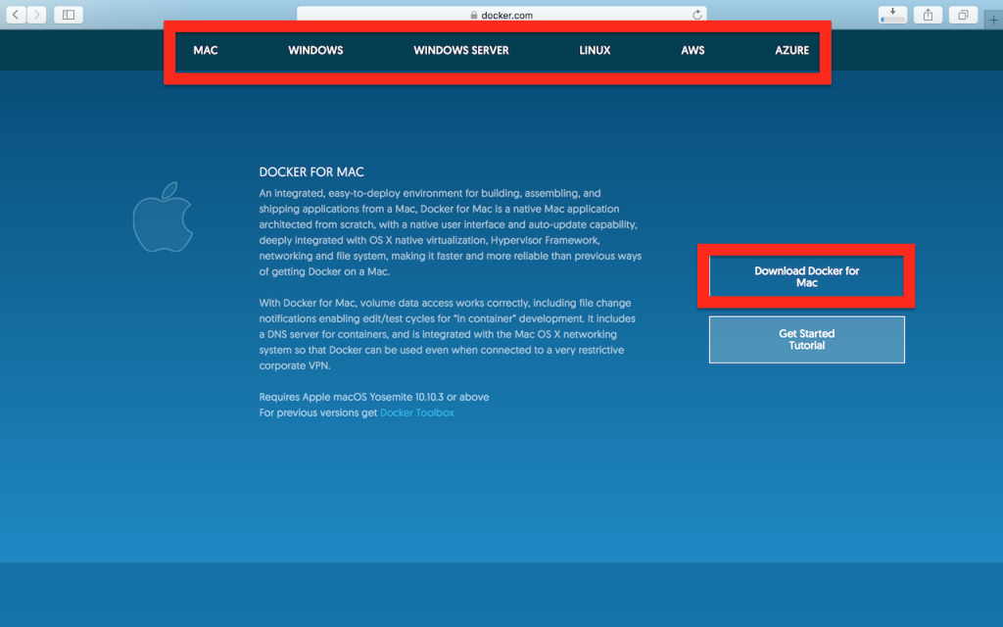Viewport: 1003px width, 627px height.
Task: Click the macOS Yosemite 10.10.3 requirement text
Action: pyautogui.click(x=373, y=397)
